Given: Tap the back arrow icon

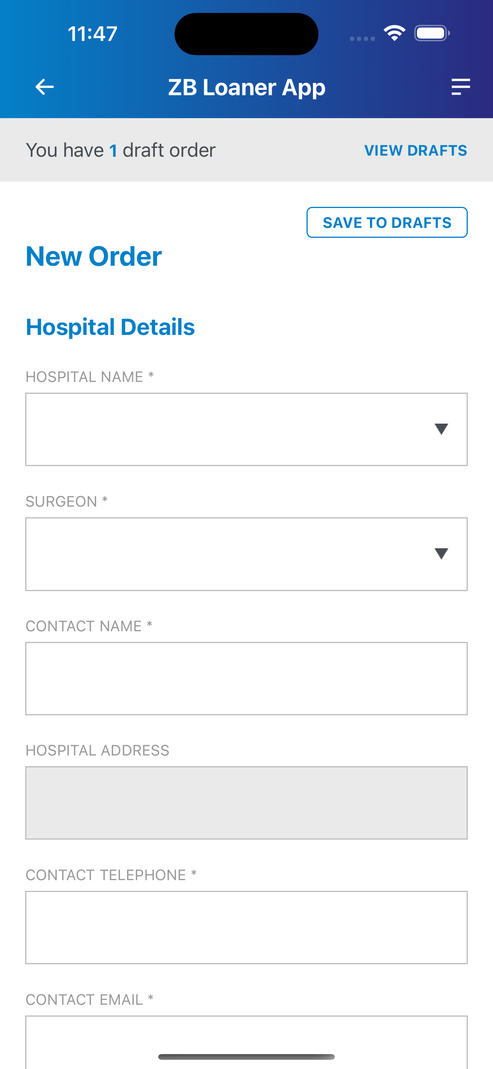Looking at the screenshot, I should click(x=45, y=87).
